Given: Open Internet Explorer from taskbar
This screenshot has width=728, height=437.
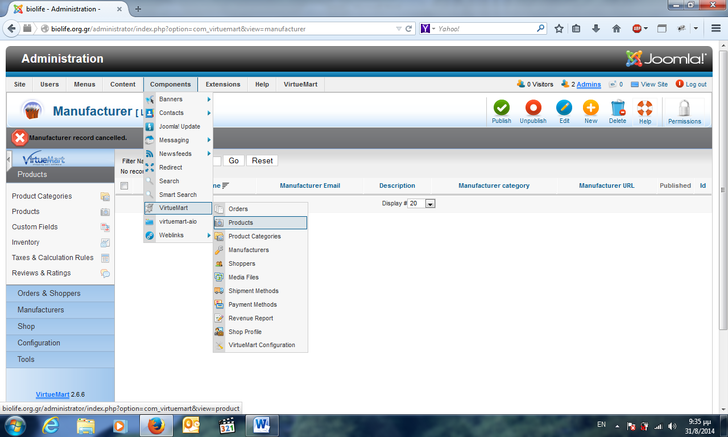Looking at the screenshot, I should tap(51, 425).
